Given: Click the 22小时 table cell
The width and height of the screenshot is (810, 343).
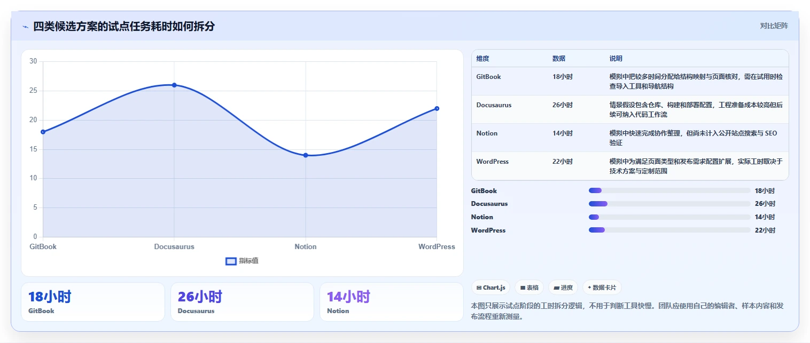Looking at the screenshot, I should coord(562,162).
